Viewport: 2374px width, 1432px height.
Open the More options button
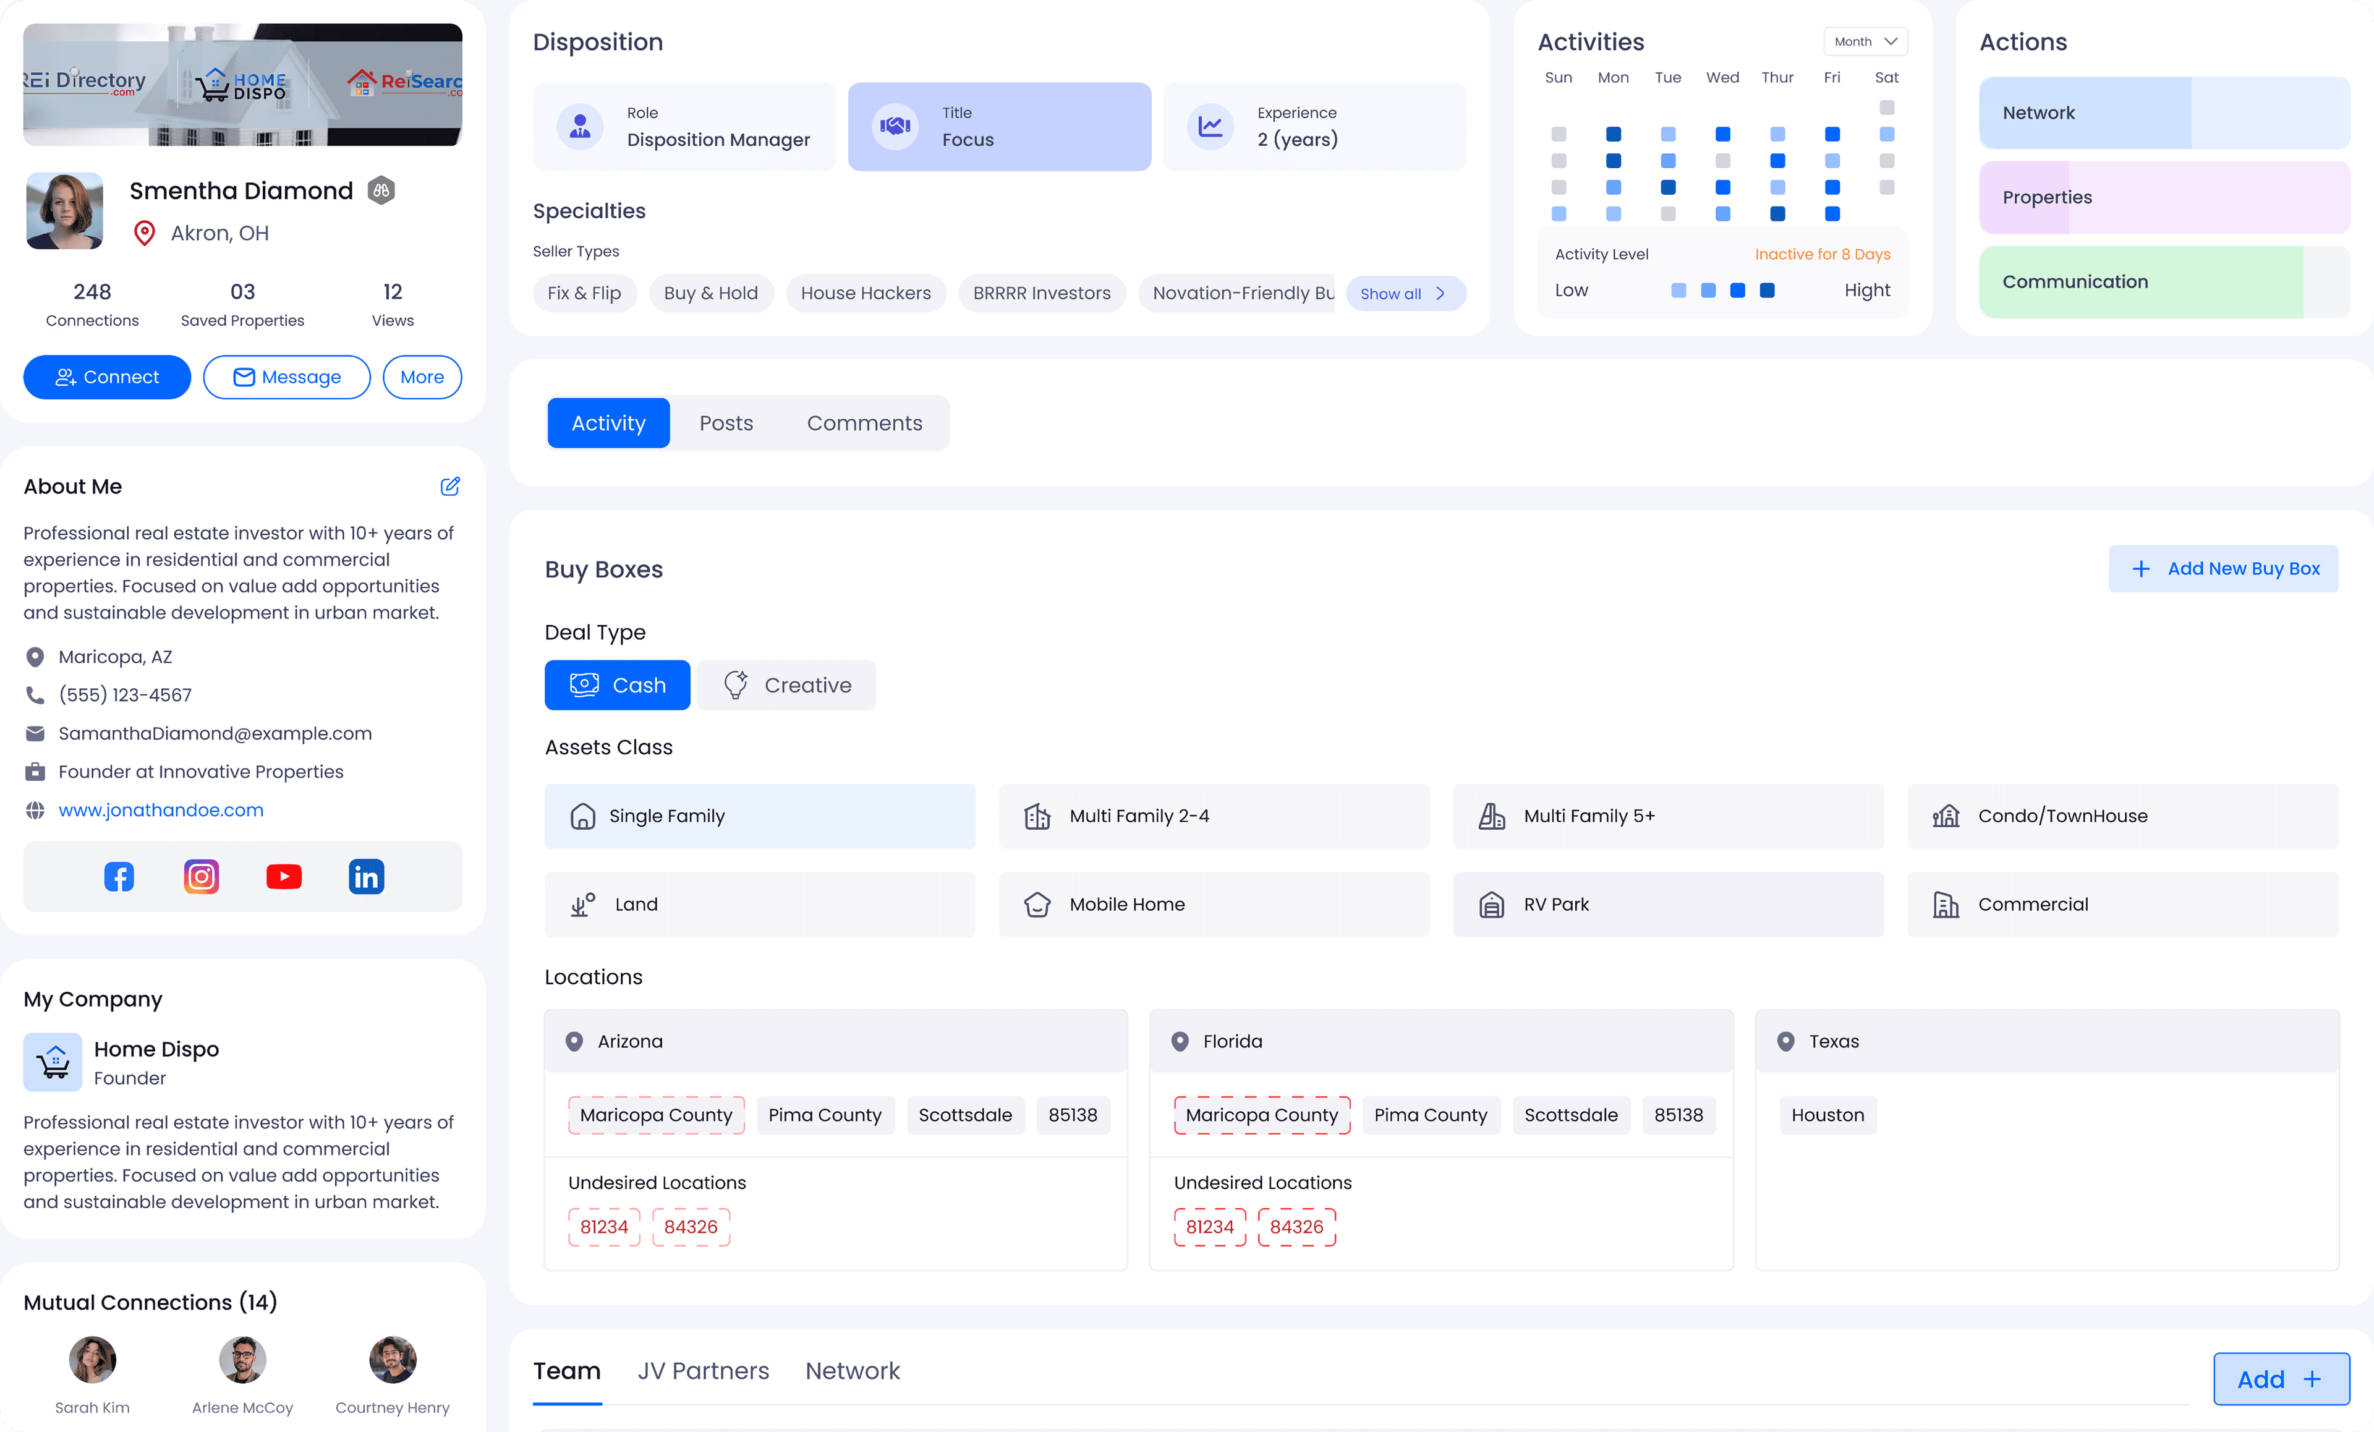pos(422,377)
